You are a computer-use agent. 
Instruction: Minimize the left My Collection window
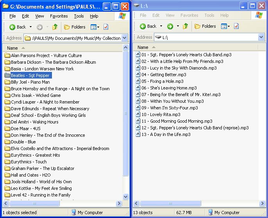click(107, 7)
